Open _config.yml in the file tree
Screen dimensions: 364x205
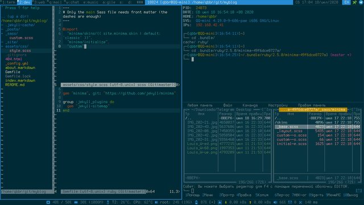pyautogui.click(x=16, y=63)
